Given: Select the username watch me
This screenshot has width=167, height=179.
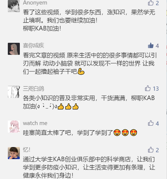Looking at the screenshot, I should click(35, 123).
